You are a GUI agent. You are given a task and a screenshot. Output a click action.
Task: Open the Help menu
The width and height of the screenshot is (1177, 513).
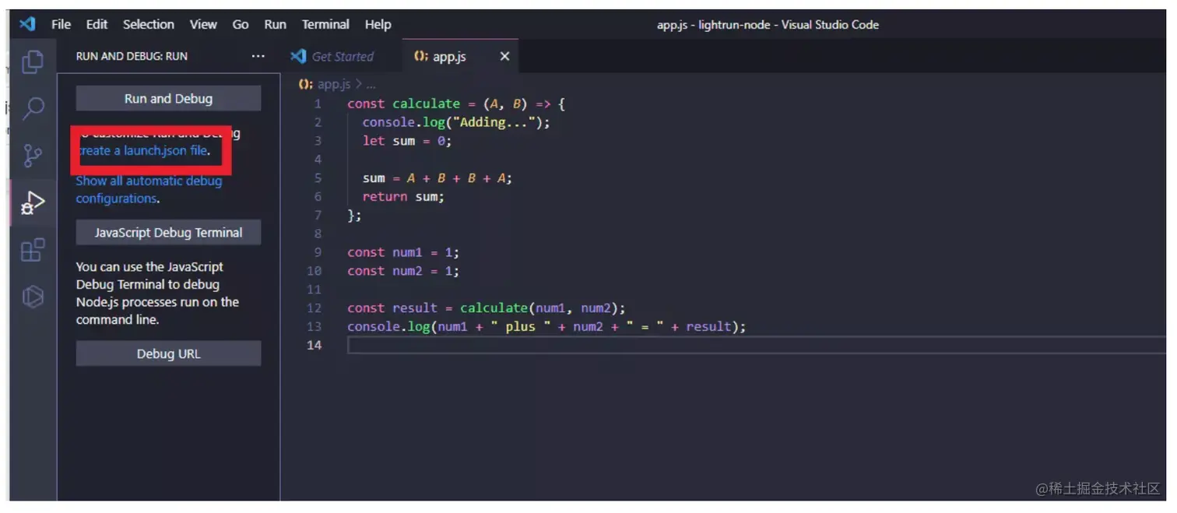point(378,24)
